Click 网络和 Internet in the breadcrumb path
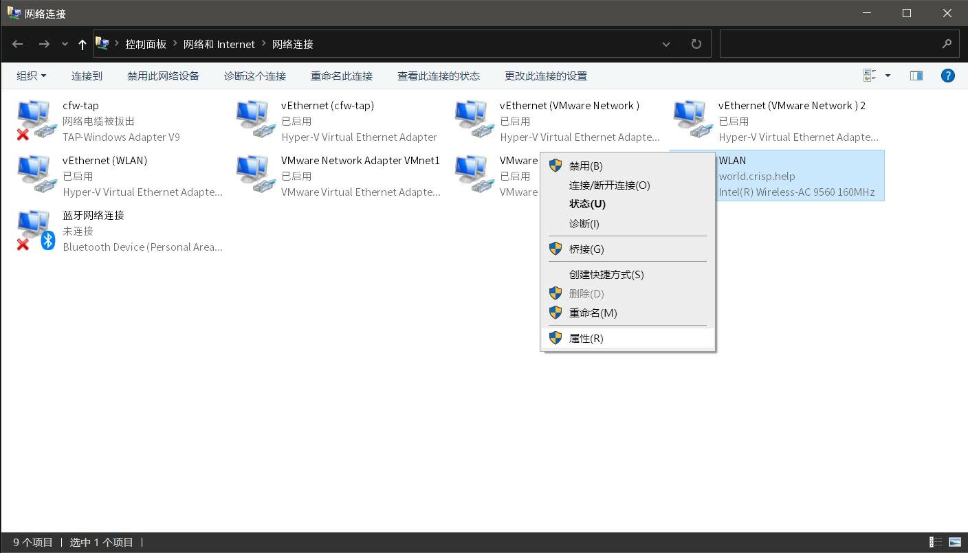 [x=219, y=44]
